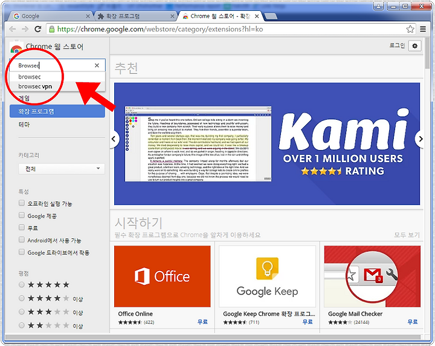Click 무료 under Google Mail Checker
Image resolution: width=435 pixels, height=346 pixels.
[412, 322]
